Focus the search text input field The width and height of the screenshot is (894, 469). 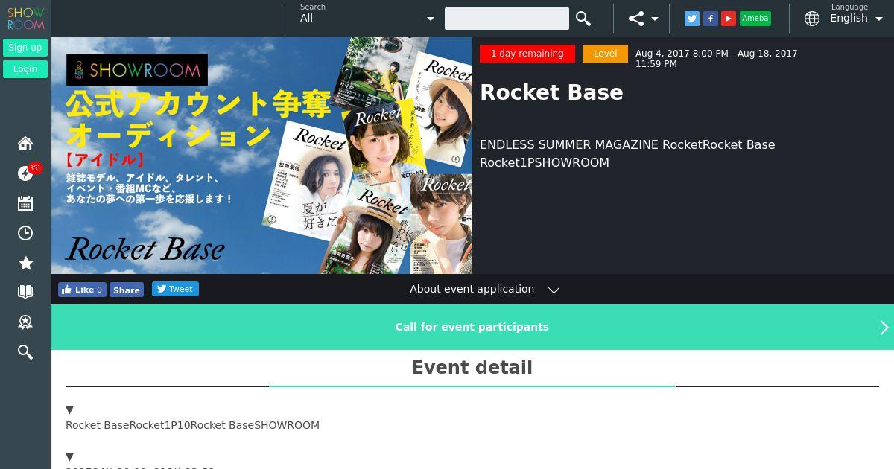tap(507, 19)
